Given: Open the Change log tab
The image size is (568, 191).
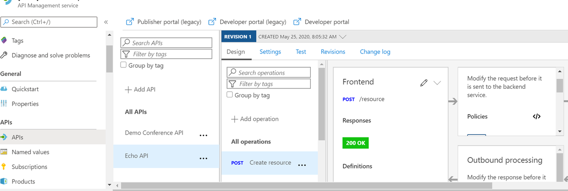Looking at the screenshot, I should click(375, 52).
